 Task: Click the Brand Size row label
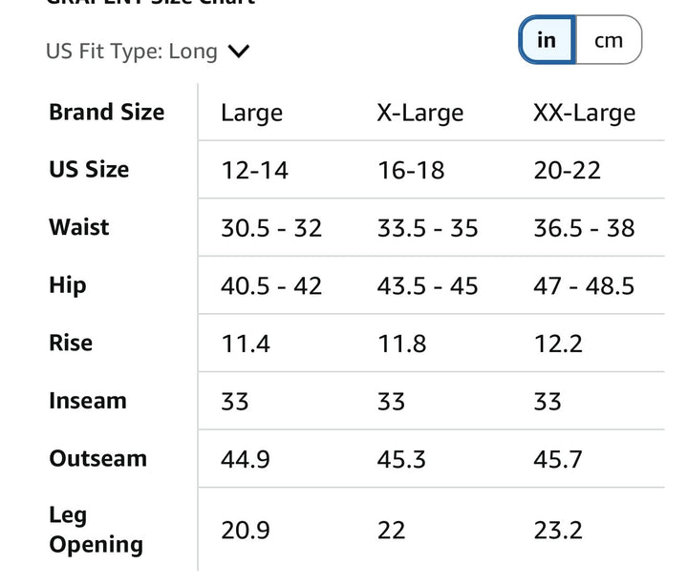[107, 112]
